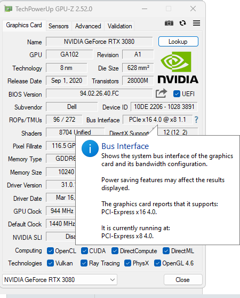Toggle the Vulkan checkbox

(x=50, y=263)
